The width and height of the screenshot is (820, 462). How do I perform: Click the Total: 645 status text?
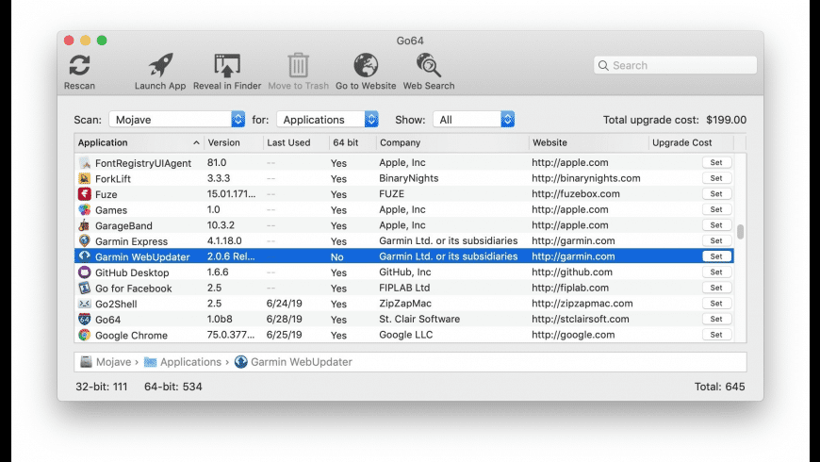click(x=719, y=387)
